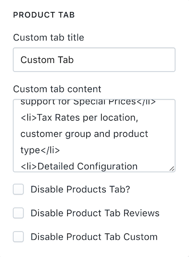Click the textarea resize handle icon

tap(172, 169)
